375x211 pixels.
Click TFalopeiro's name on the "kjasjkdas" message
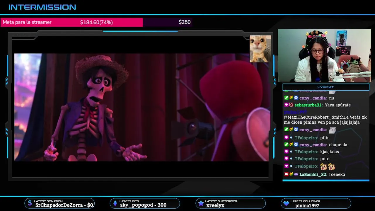pos(306,152)
